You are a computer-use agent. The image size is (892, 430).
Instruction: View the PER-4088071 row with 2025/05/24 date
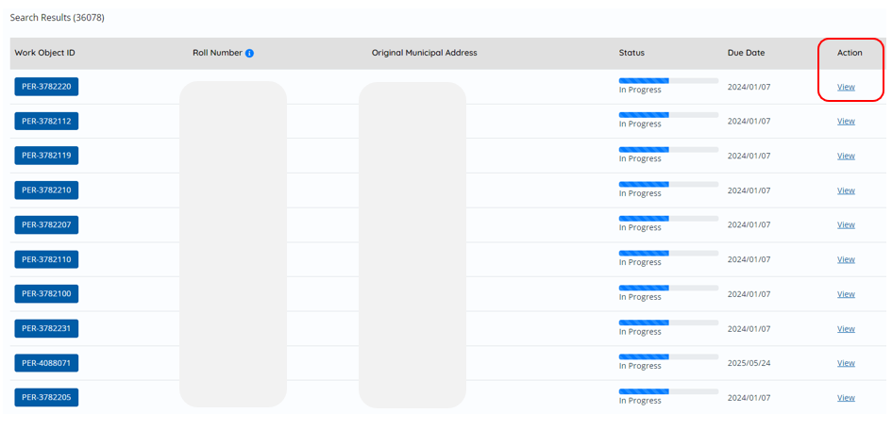click(x=846, y=363)
